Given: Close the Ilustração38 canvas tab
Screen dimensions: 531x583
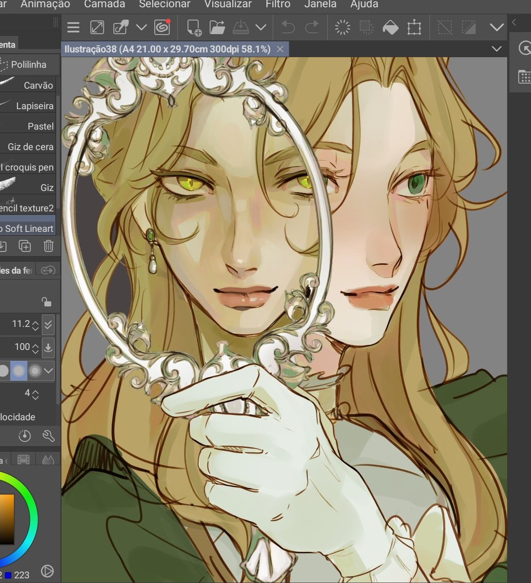Looking at the screenshot, I should coord(280,49).
